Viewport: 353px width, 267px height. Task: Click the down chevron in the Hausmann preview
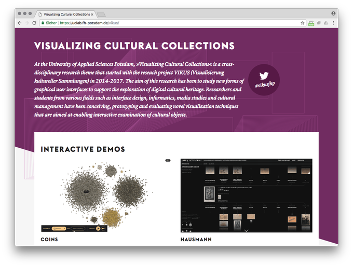(246, 230)
